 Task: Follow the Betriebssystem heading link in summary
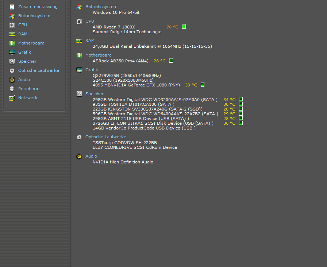coord(101,7)
